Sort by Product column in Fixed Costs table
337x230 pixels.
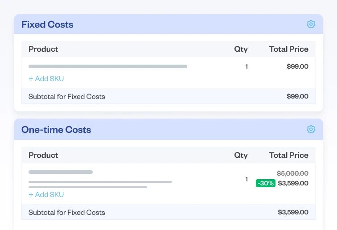point(43,49)
